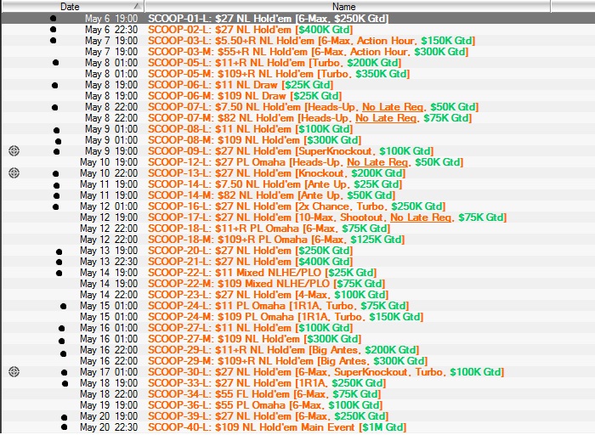The image size is (595, 435).
Task: Click the target icon beside SCOOP-13-L row
Action: coord(14,173)
